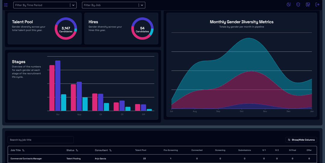The height and width of the screenshot is (163, 325).
Task: Expand the Filter By Time Period chevron
Action: point(73,5)
